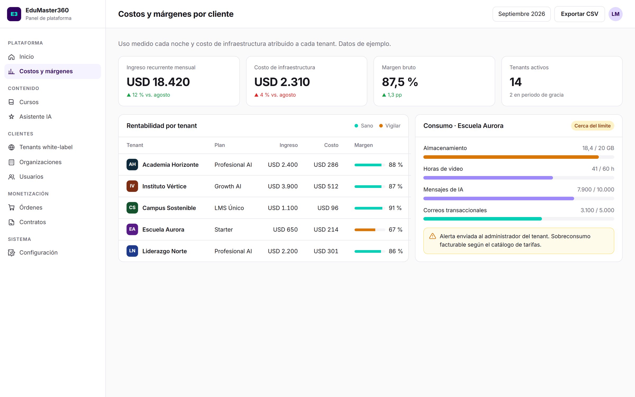Viewport: 635px width, 397px height.
Task: Click the IV avatar of Instituto Vértice
Action: point(132,186)
